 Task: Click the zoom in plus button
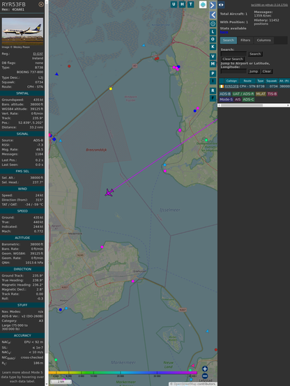pos(205,369)
